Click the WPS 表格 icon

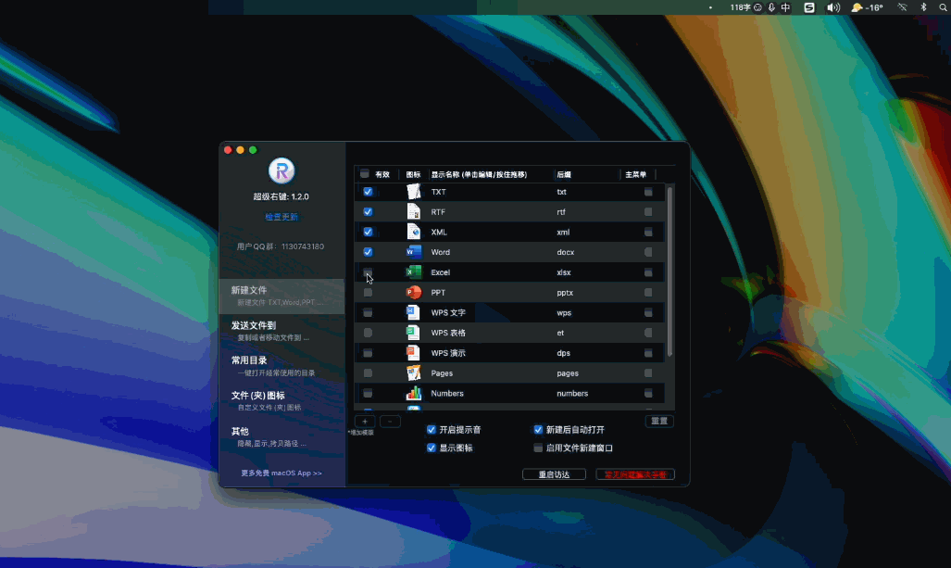(x=413, y=333)
